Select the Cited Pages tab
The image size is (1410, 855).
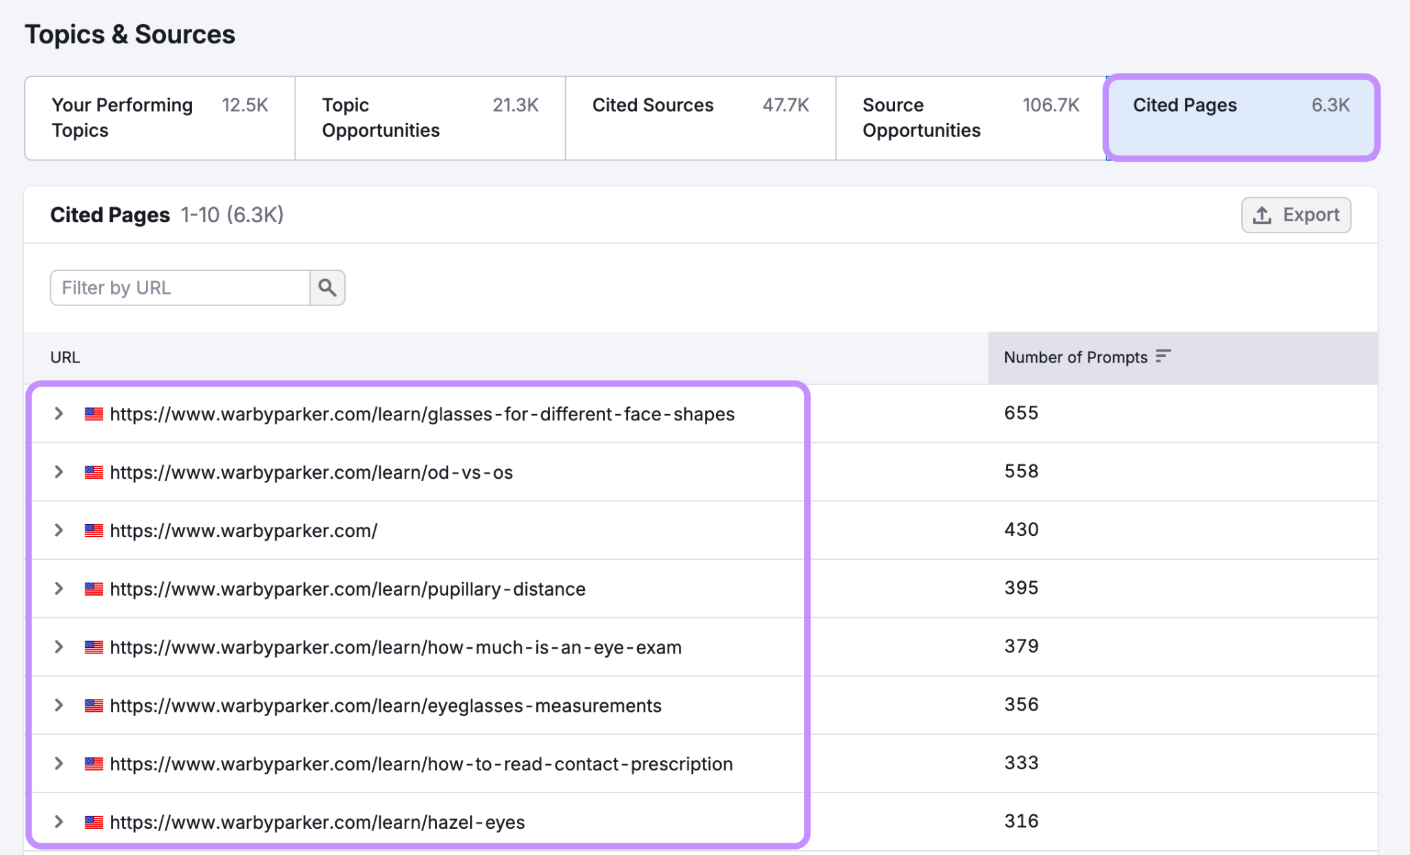pos(1241,118)
